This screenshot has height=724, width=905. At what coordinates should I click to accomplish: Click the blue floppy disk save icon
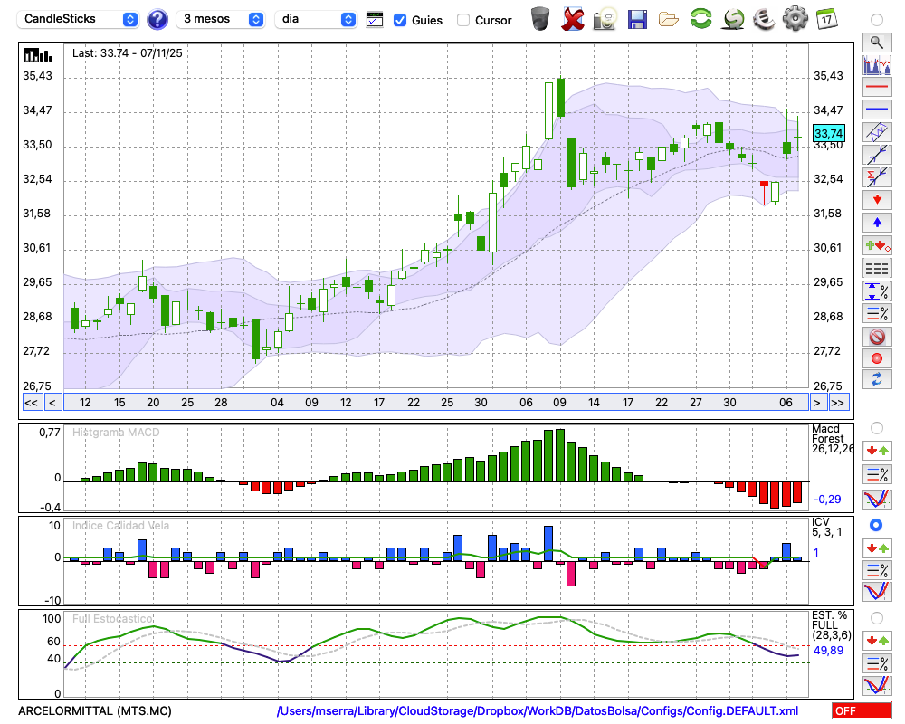637,18
